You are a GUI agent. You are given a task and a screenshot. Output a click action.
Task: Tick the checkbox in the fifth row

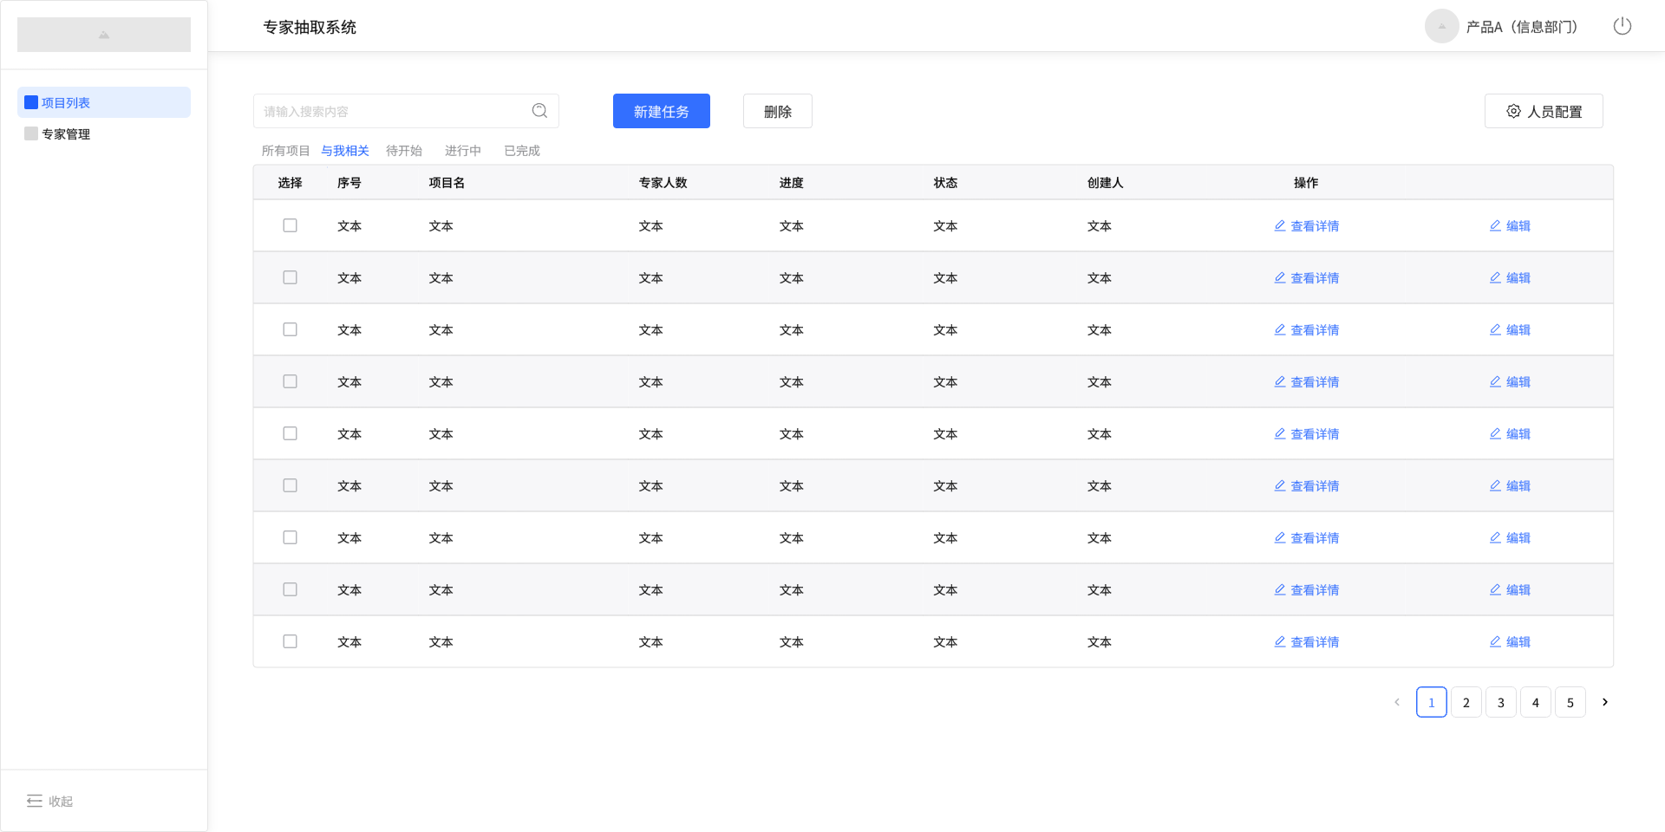tap(290, 433)
